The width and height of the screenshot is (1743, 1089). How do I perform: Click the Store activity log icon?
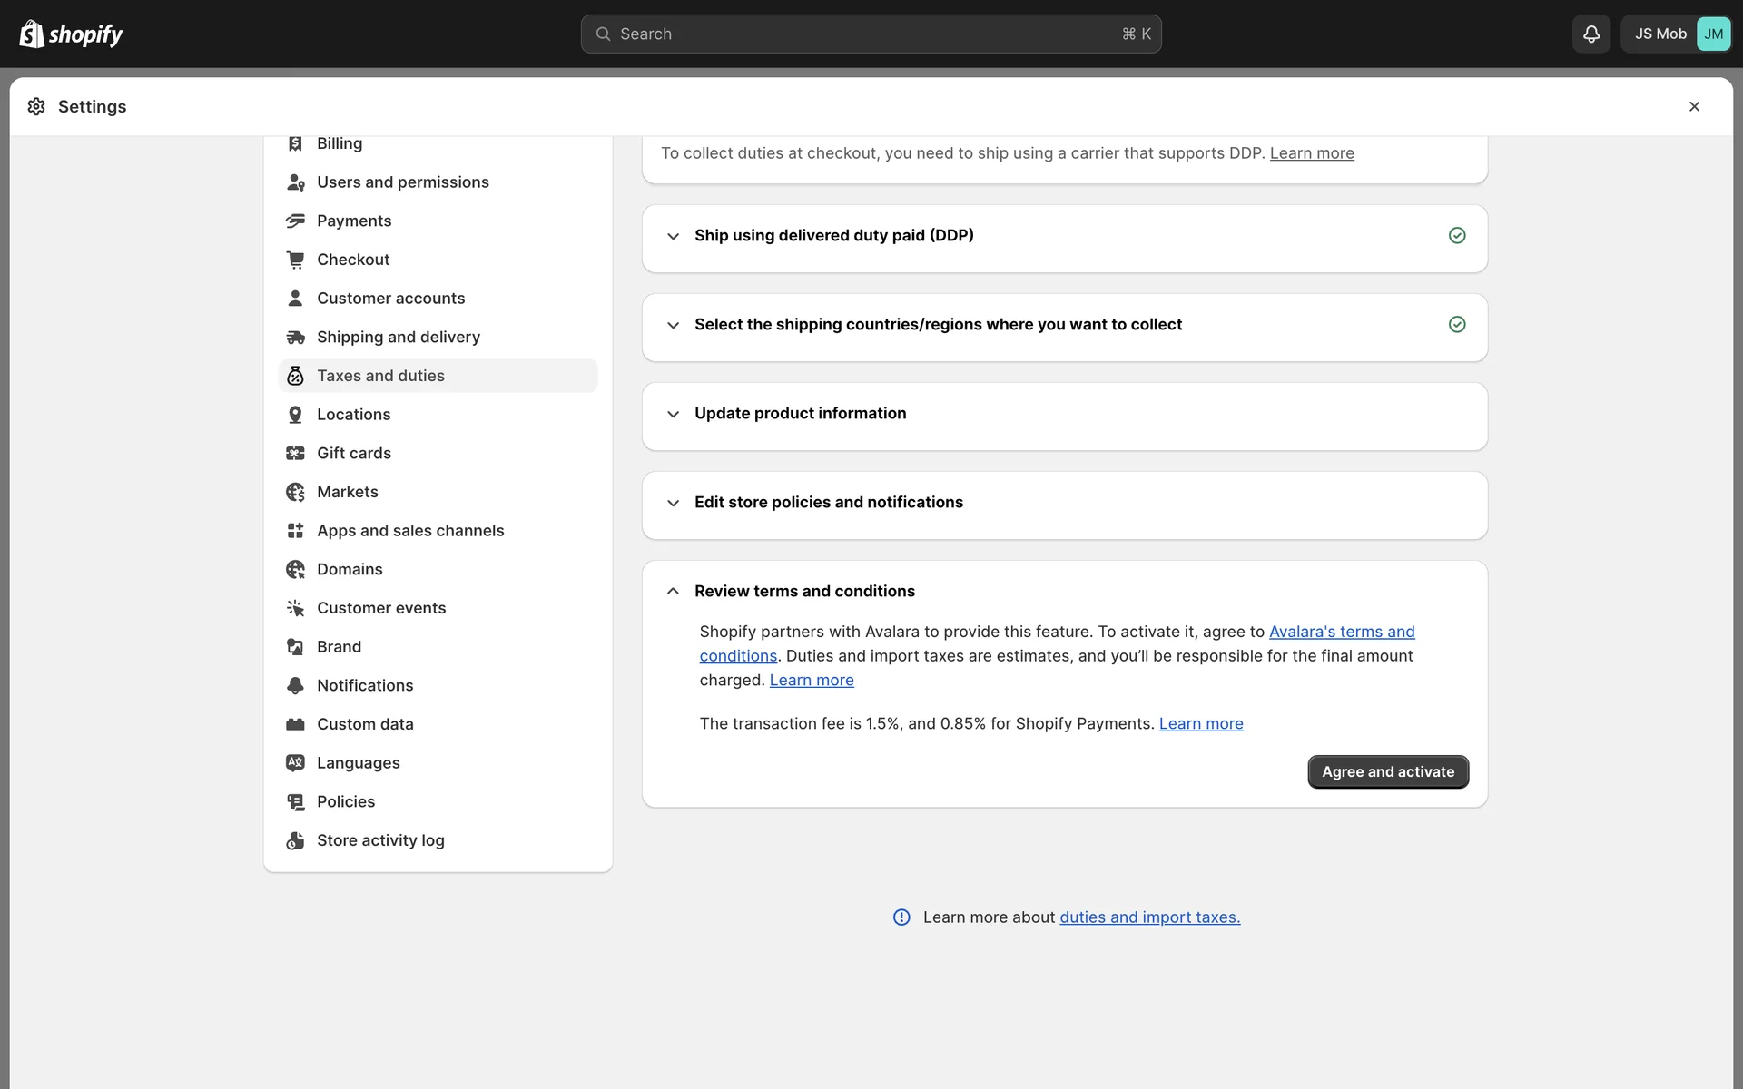pyautogui.click(x=295, y=840)
